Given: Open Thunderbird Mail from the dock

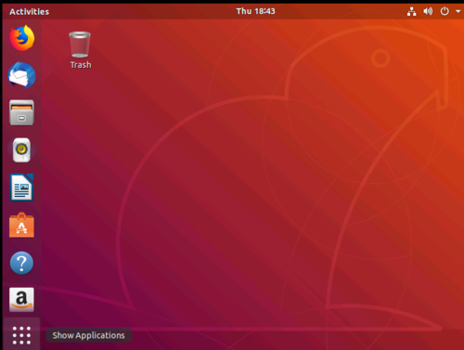Looking at the screenshot, I should pyautogui.click(x=21, y=75).
